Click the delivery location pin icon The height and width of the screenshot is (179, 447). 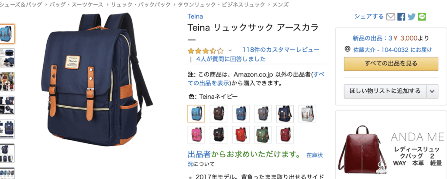click(347, 50)
